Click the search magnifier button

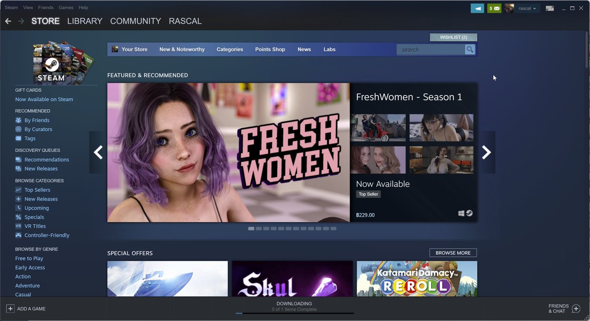470,49
